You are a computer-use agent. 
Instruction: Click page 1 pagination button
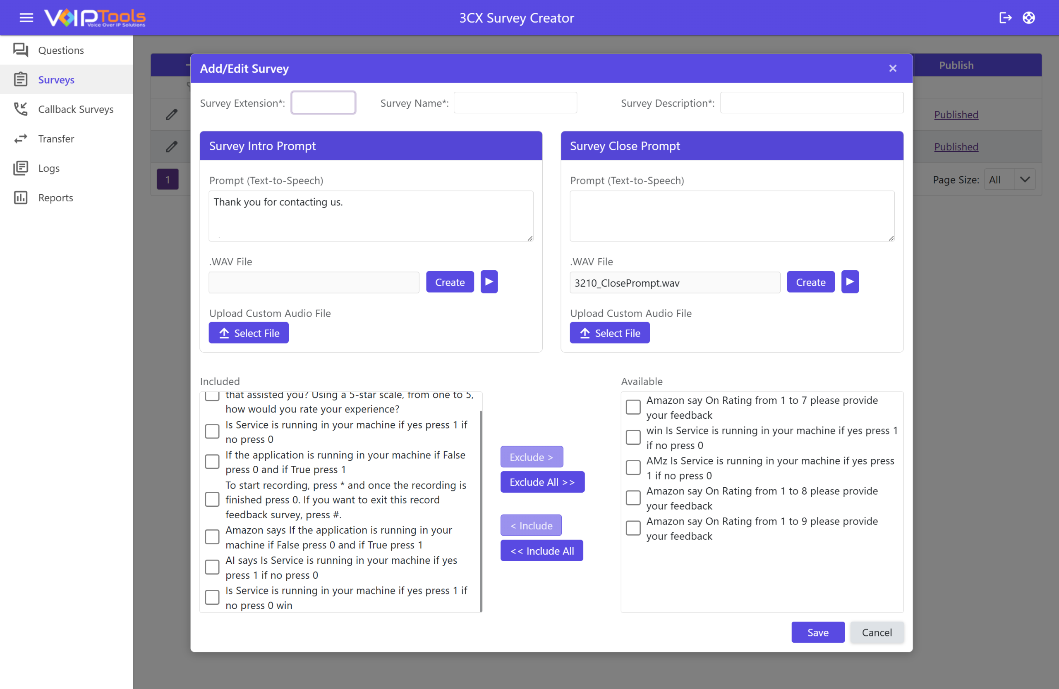(x=168, y=179)
